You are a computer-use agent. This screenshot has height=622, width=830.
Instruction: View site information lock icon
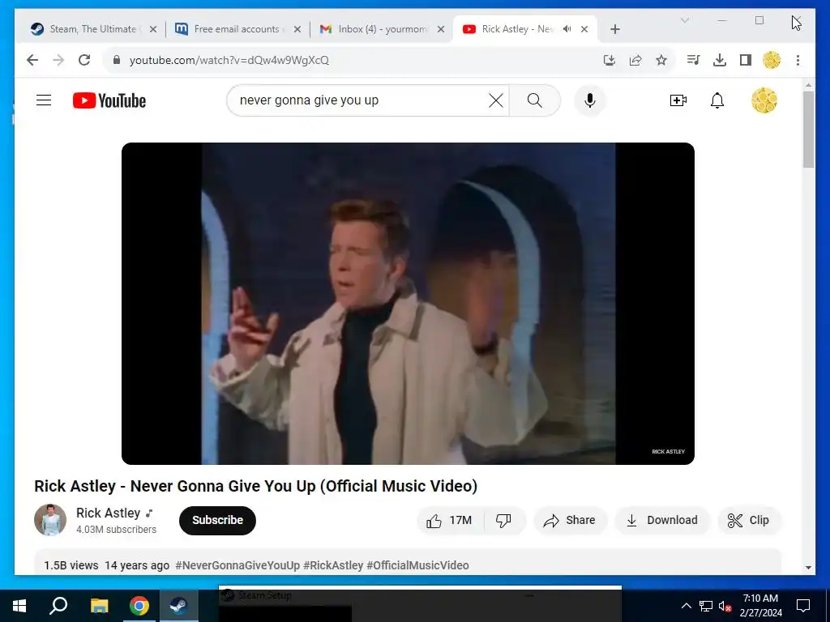tap(117, 60)
